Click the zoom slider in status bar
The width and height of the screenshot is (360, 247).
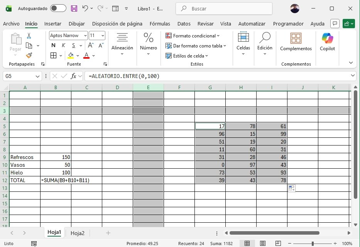tap(313, 244)
